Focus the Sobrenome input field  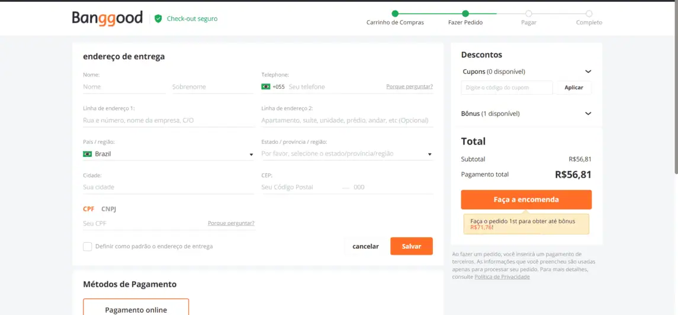pyautogui.click(x=214, y=87)
